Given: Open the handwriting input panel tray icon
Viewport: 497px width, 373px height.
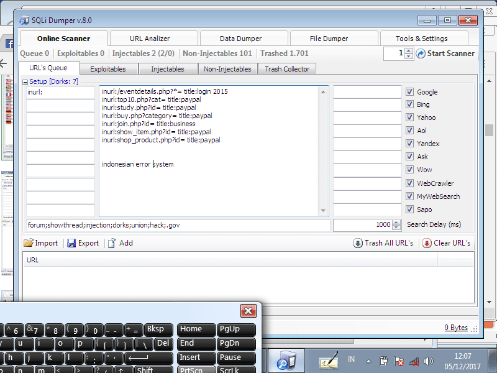Looking at the screenshot, I should [x=329, y=361].
